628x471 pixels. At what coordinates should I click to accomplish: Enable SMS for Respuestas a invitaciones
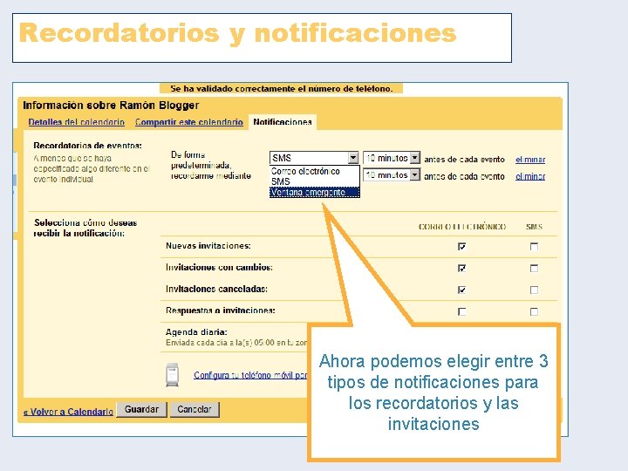(x=534, y=311)
